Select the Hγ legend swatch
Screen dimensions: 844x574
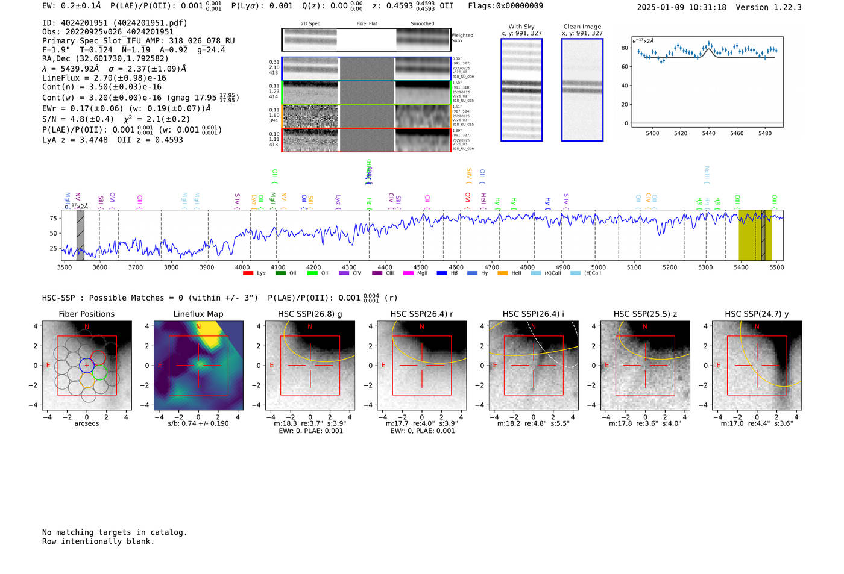click(x=472, y=273)
